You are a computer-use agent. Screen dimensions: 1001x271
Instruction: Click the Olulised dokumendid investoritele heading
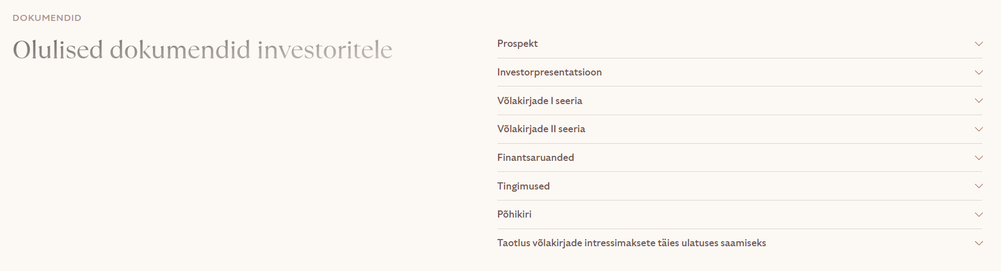[202, 50]
